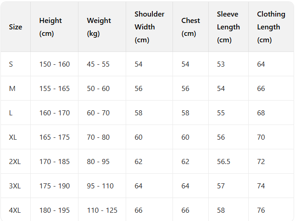
Task: Select the S size row label
Action: [x=11, y=64]
